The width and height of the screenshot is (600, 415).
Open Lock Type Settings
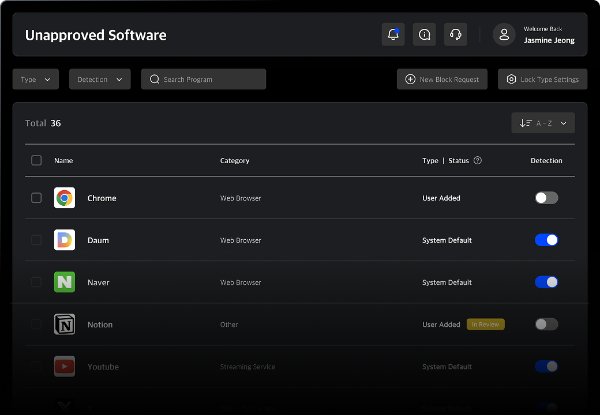pos(542,79)
